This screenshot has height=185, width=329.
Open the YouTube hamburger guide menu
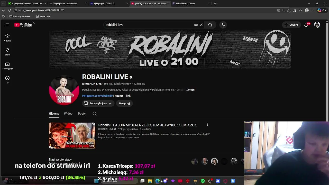[7, 25]
